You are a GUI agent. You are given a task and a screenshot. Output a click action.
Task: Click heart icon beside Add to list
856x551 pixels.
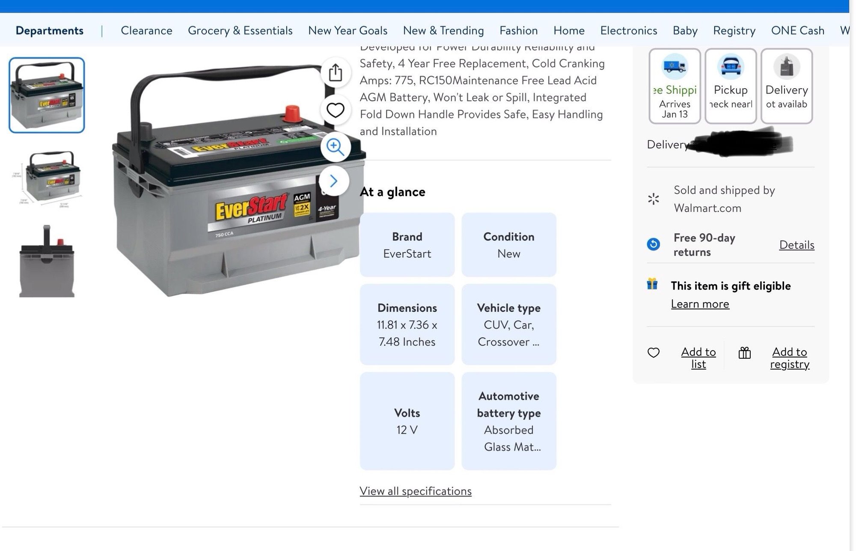click(653, 352)
